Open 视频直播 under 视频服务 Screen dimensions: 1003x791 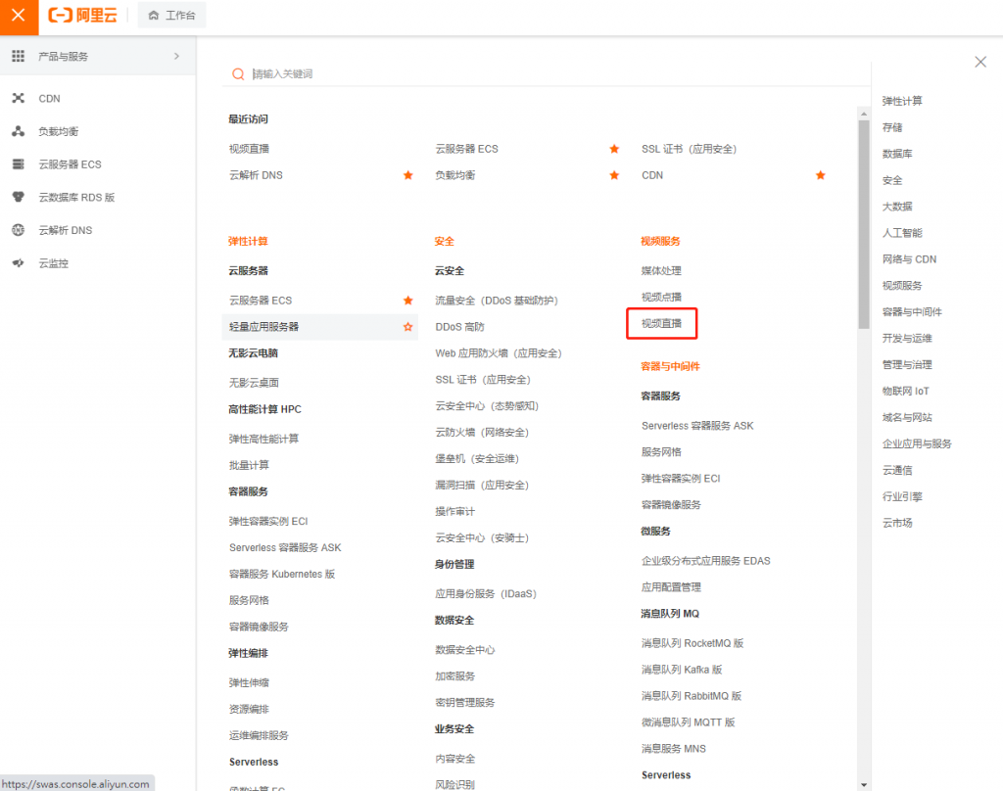point(661,324)
